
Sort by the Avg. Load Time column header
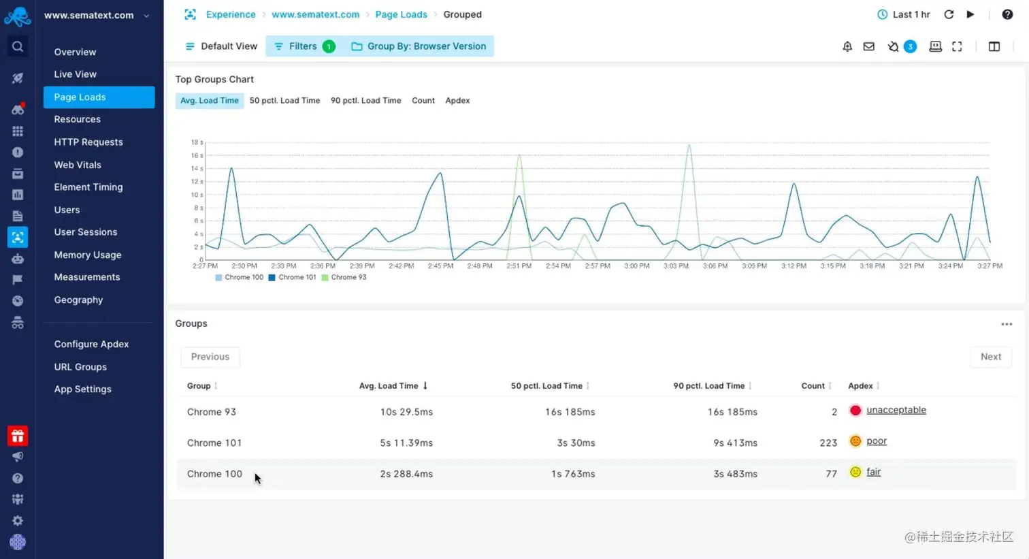tap(393, 386)
